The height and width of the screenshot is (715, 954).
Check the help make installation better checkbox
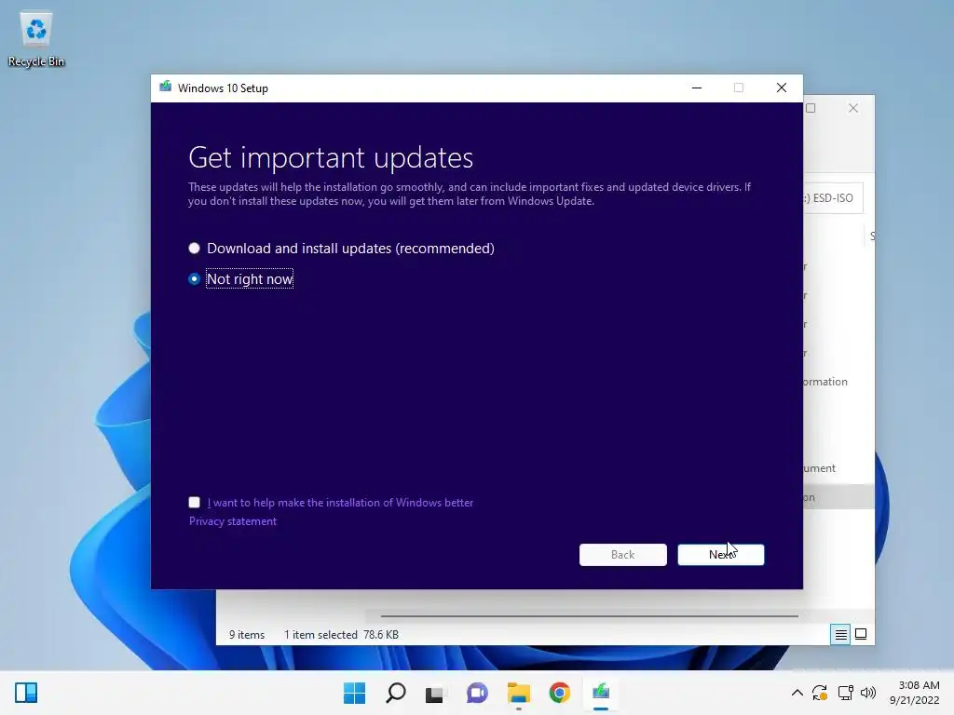coord(194,502)
